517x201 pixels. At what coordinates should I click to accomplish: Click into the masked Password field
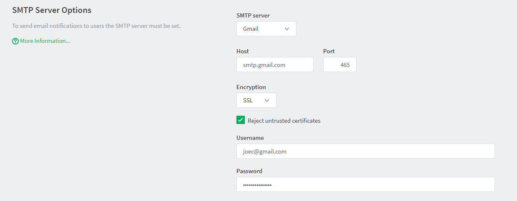366,184
